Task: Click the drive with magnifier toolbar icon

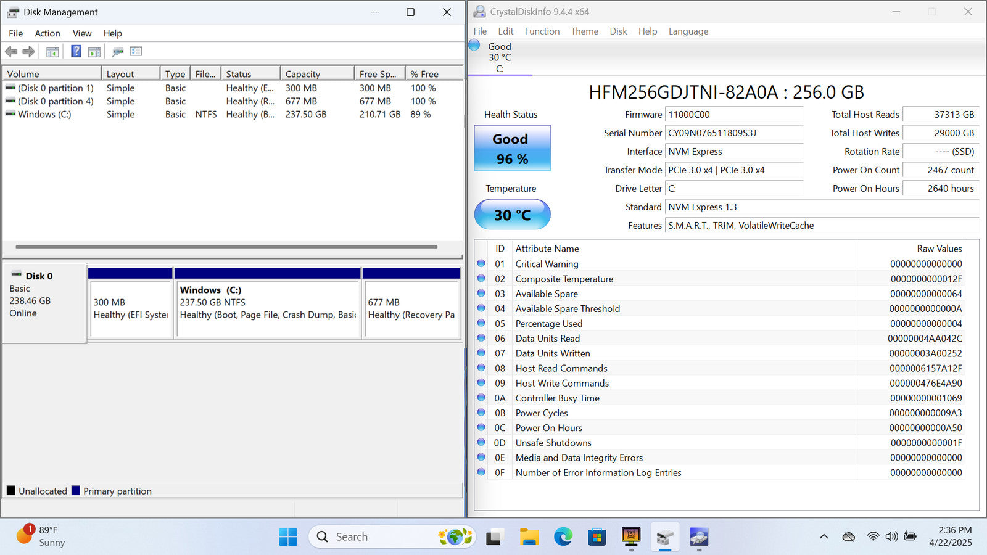Action: click(x=118, y=52)
